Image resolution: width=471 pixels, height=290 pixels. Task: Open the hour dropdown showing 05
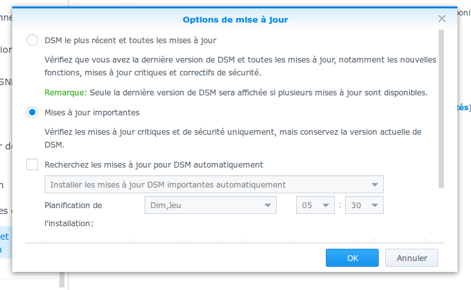[x=315, y=205]
